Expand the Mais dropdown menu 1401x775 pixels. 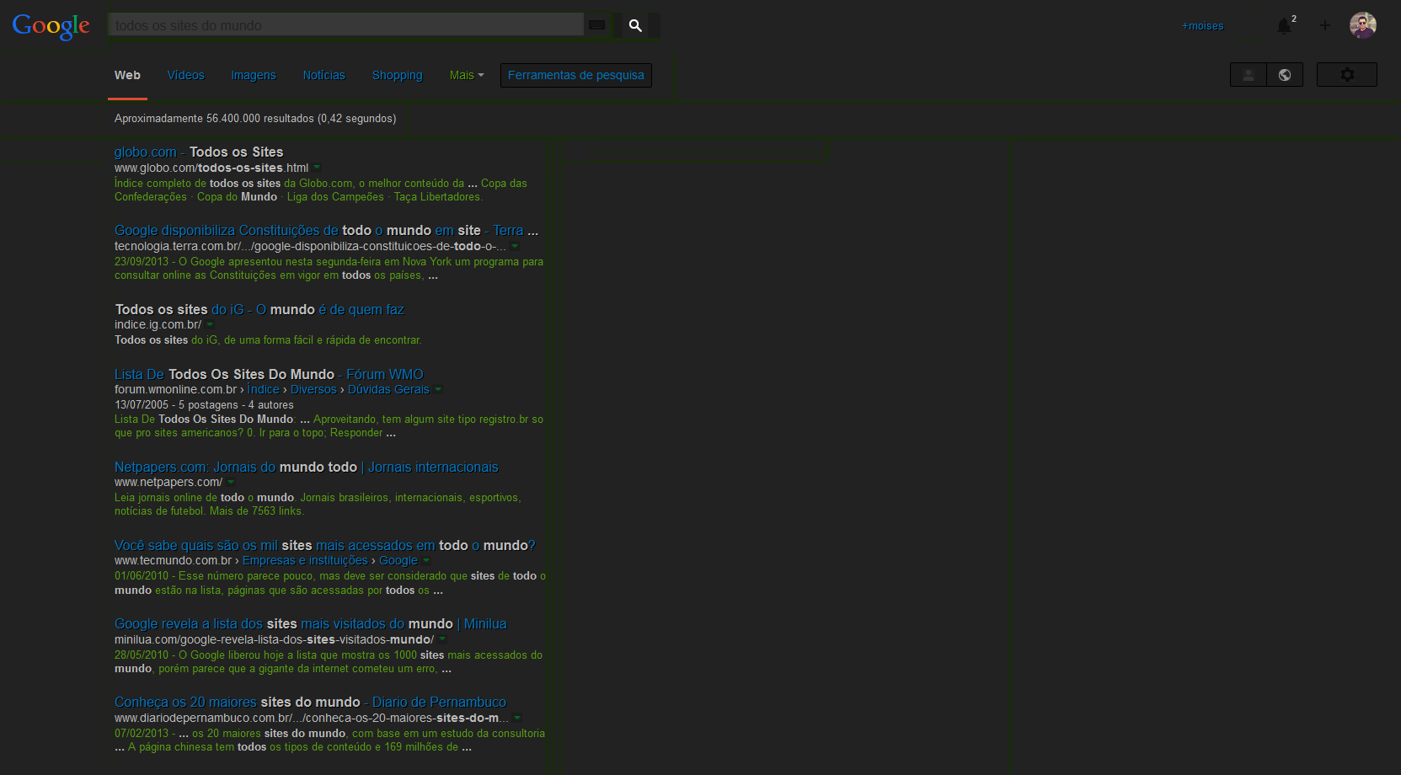pyautogui.click(x=466, y=75)
